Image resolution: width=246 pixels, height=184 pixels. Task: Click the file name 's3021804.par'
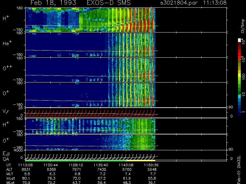point(179,3)
